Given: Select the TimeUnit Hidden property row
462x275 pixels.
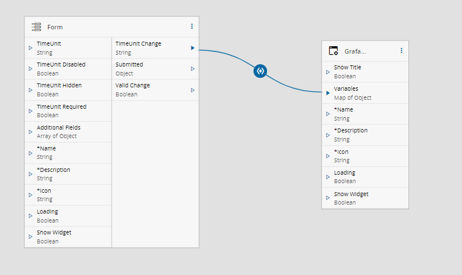Looking at the screenshot, I should tap(68, 90).
